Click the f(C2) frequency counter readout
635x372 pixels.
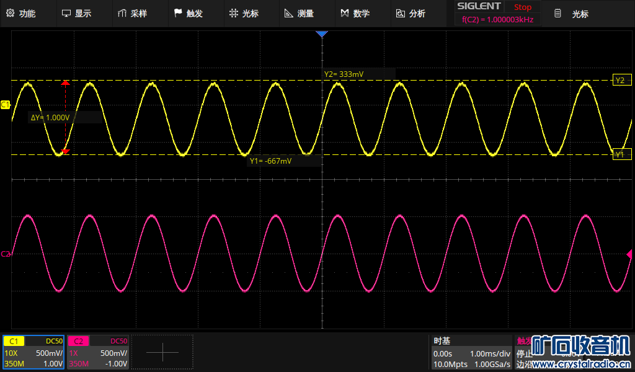[498, 19]
